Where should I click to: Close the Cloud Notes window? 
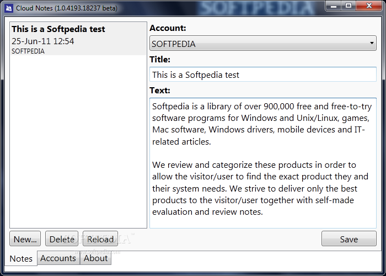(x=369, y=6)
